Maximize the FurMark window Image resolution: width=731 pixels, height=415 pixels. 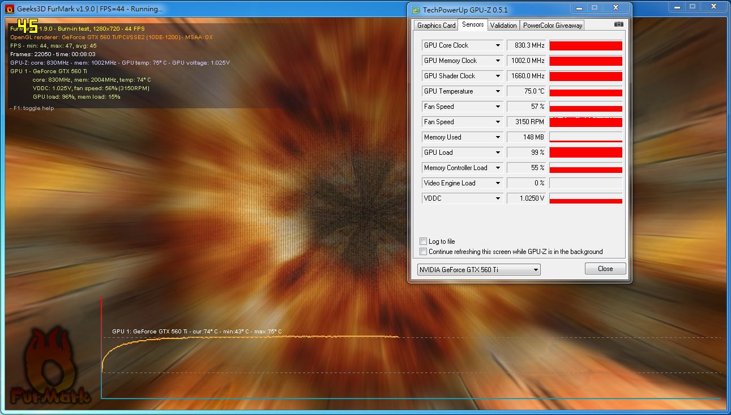(x=692, y=6)
